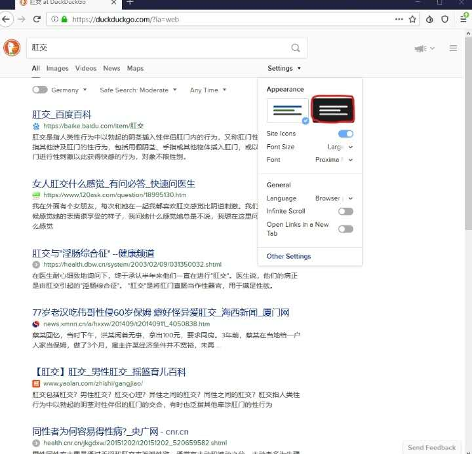
Task: Open the Font Proxima dropdown
Action: [x=334, y=160]
